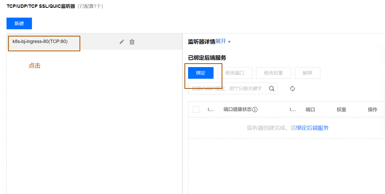This screenshot has width=385, height=194.
Task: Click the 解绑 button
Action: tap(308, 73)
